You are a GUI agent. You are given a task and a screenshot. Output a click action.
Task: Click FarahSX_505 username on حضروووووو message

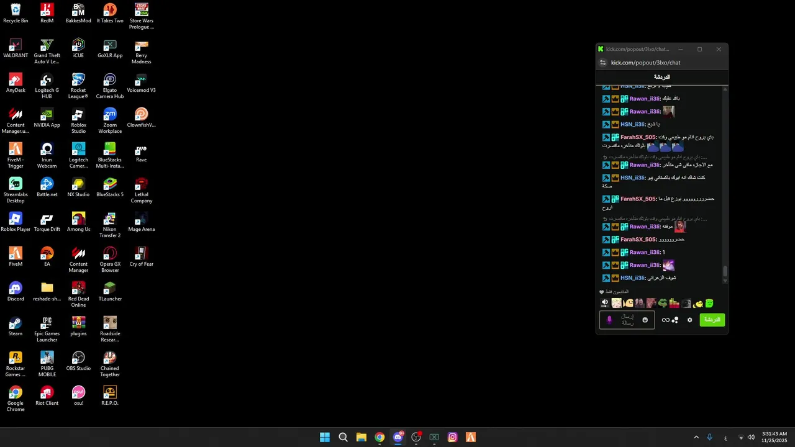[638, 239]
